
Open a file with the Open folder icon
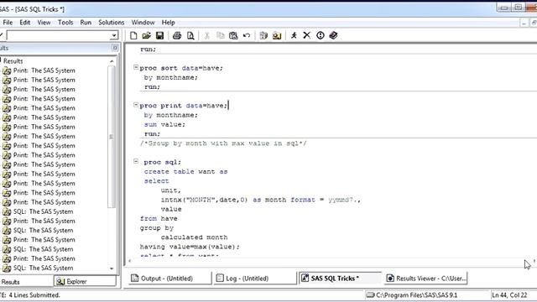point(147,35)
